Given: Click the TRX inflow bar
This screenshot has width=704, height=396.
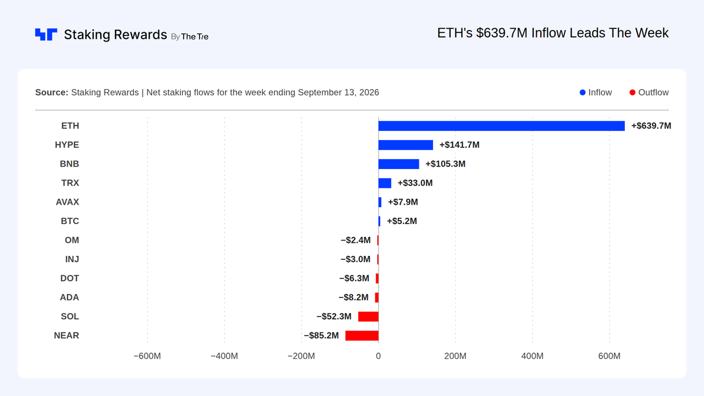Looking at the screenshot, I should pyautogui.click(x=385, y=183).
